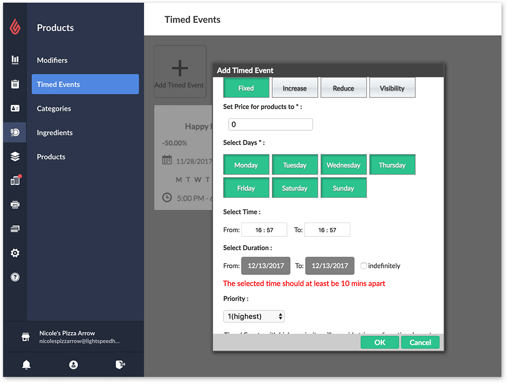This screenshot has height=383, width=507.
Task: Open the notifications bell icon
Action: [26, 365]
